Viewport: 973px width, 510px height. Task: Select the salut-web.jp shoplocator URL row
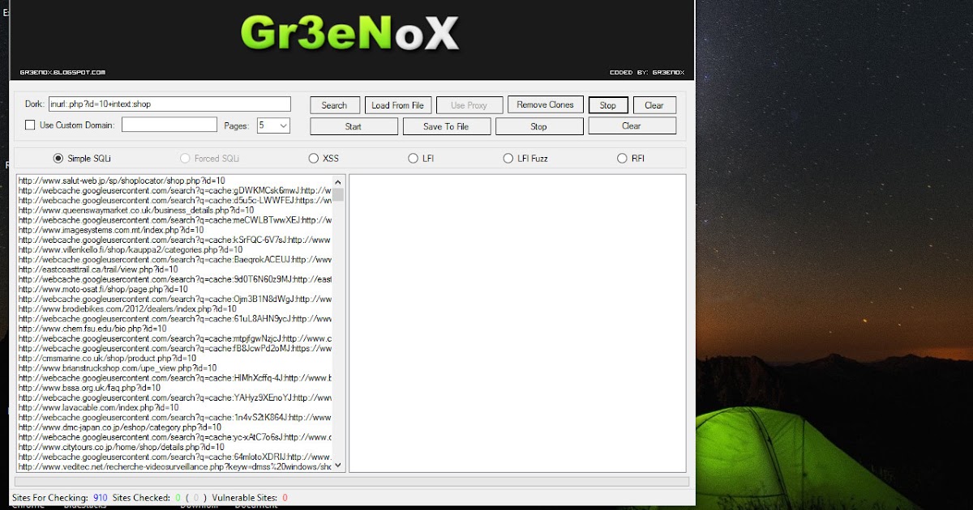pyautogui.click(x=174, y=181)
